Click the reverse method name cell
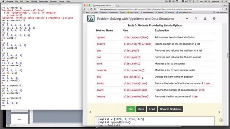Screen dimensions: 230x129 (101, 70)
